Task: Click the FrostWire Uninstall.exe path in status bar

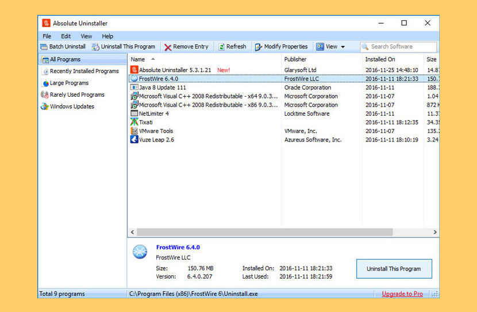Action: (x=194, y=294)
